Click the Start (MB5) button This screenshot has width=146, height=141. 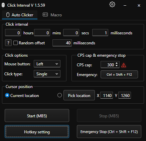pos(37,116)
